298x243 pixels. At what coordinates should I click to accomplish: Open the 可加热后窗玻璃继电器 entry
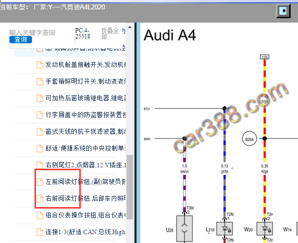86,98
